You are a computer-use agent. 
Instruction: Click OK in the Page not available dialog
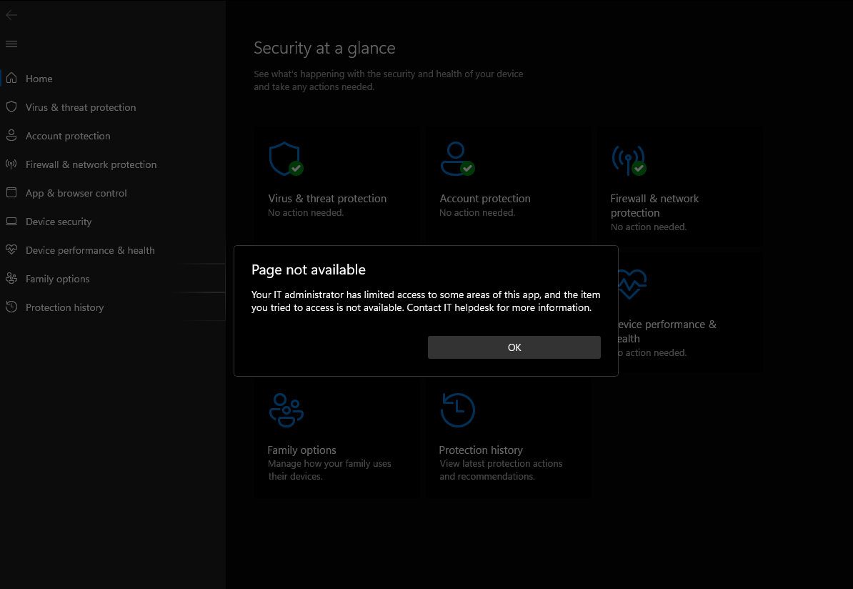tap(514, 347)
